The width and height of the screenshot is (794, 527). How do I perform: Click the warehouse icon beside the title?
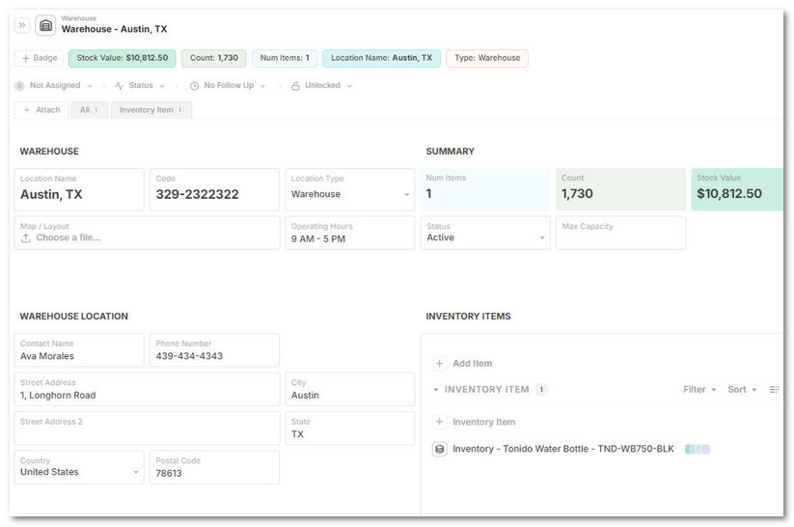45,25
